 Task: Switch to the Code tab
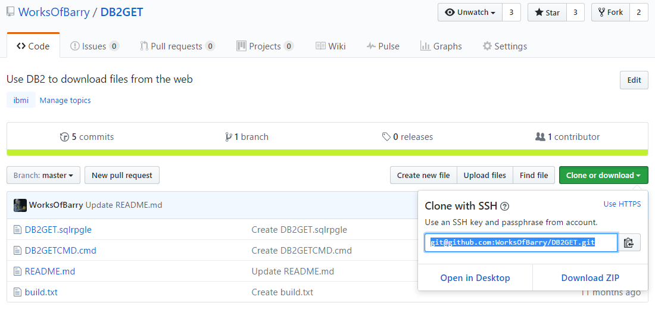(33, 46)
